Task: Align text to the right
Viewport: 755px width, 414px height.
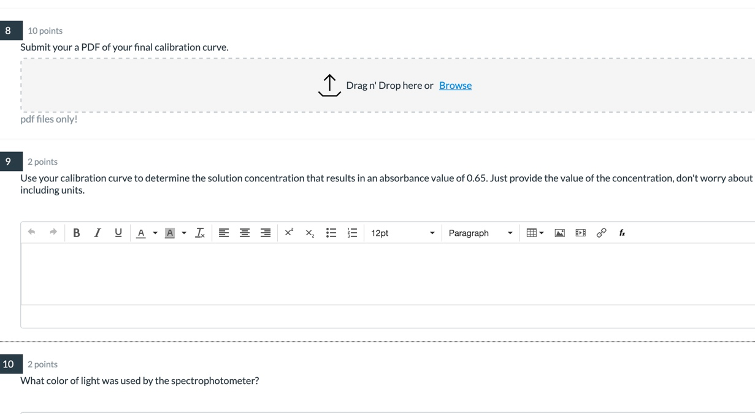Action: pyautogui.click(x=266, y=233)
